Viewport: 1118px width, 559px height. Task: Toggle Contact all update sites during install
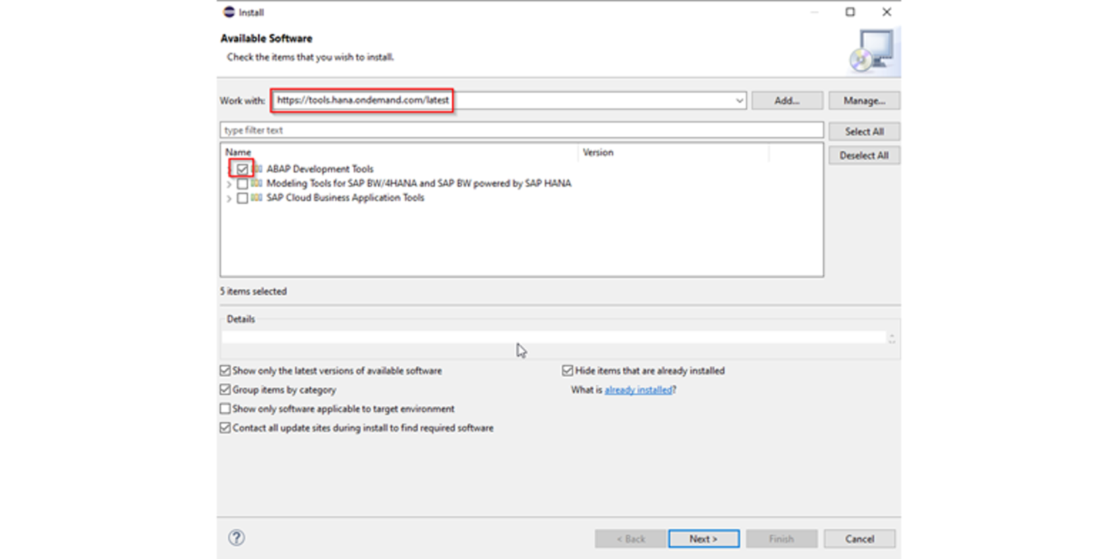point(226,428)
